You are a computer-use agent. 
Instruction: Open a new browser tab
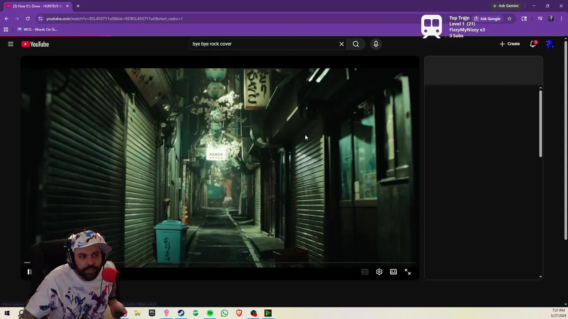(x=78, y=6)
